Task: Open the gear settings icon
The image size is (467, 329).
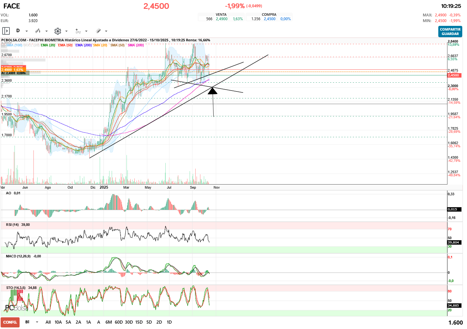Action: (x=57, y=31)
